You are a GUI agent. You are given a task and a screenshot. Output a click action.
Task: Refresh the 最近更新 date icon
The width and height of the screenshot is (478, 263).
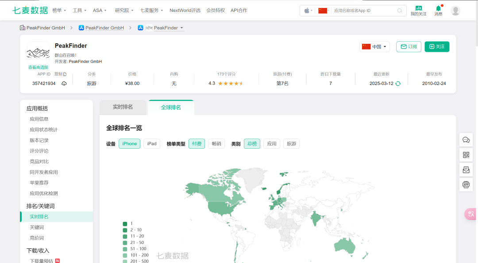tap(398, 84)
